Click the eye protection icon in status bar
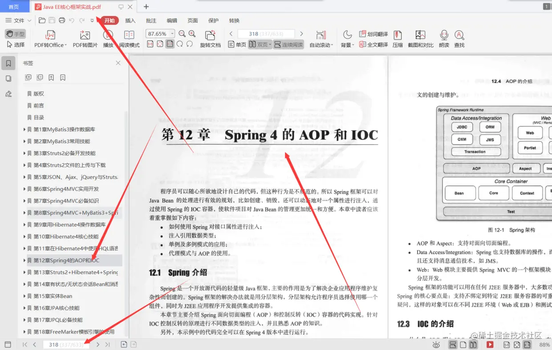Viewport: 552px width, 350px height. [x=436, y=345]
